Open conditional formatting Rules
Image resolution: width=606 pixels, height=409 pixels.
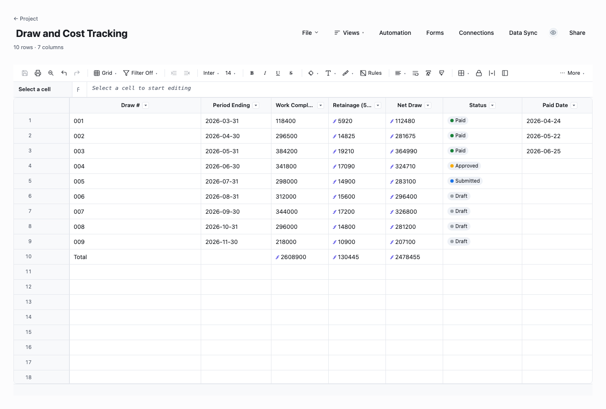pos(371,73)
